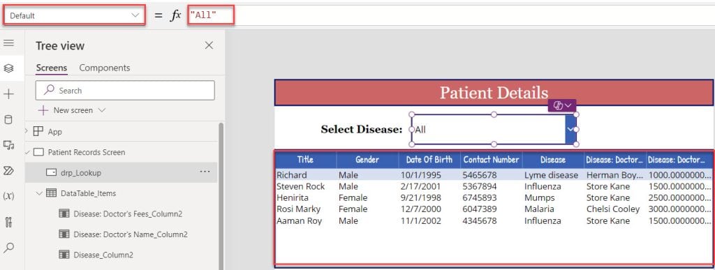Open the Select Disease dropdown arrow
Viewport: 715px width, 270px height.
pos(570,129)
